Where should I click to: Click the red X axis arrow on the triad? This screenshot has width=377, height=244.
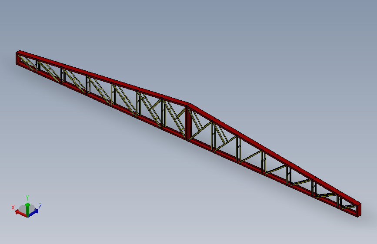pos(21,213)
